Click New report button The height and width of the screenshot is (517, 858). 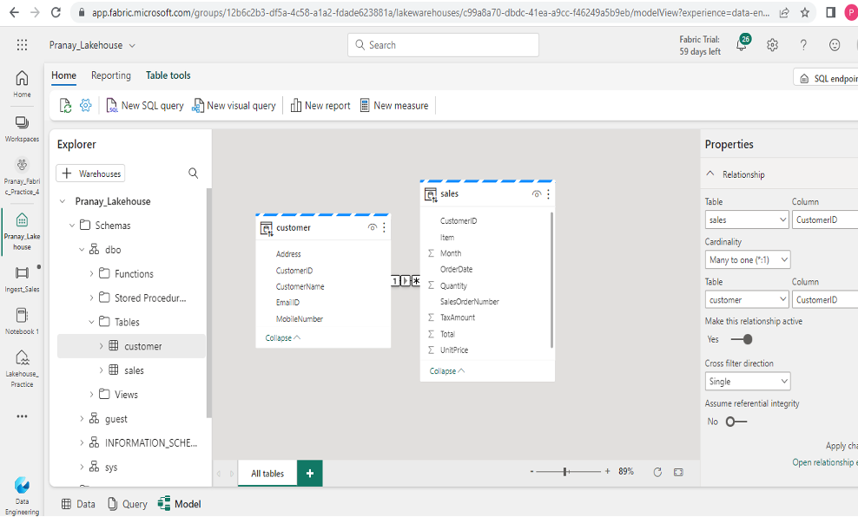tap(320, 106)
